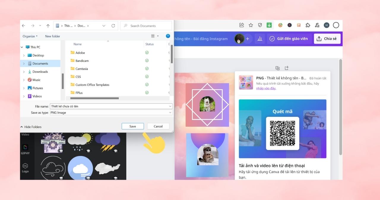Select Music in navigation pane
Image resolution: width=380 pixels, height=200 pixels.
(34, 80)
